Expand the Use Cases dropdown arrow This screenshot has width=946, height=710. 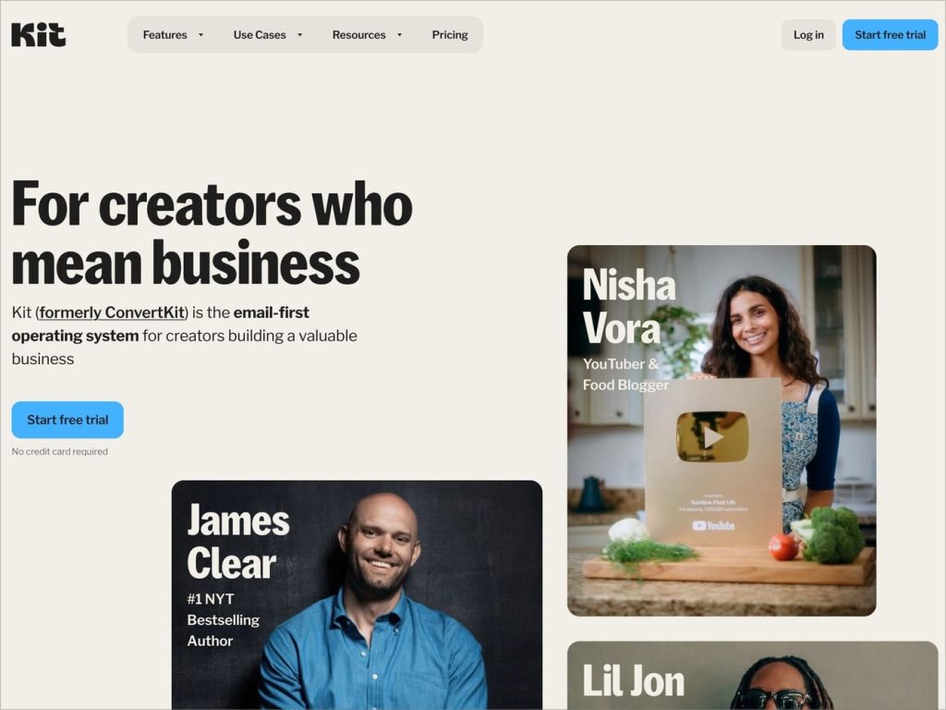pyautogui.click(x=300, y=35)
